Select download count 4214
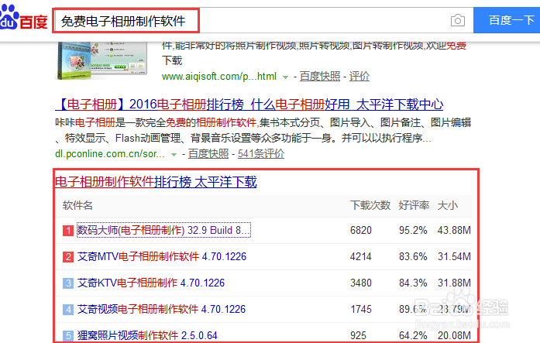Image resolution: width=540 pixels, height=343 pixels. pos(361,256)
